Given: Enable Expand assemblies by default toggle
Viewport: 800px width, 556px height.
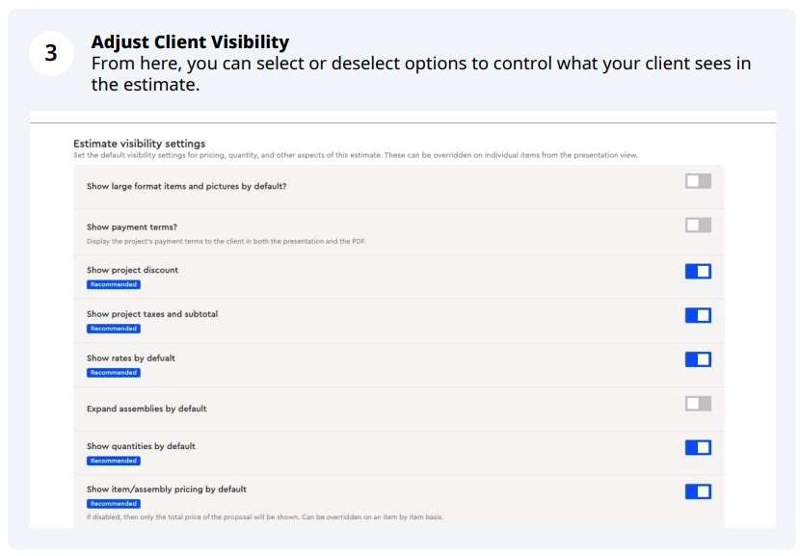Looking at the screenshot, I should [698, 404].
